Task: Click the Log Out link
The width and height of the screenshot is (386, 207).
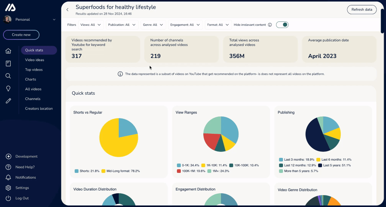Action: [22, 198]
